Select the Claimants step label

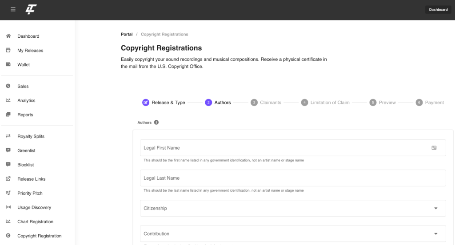click(271, 103)
